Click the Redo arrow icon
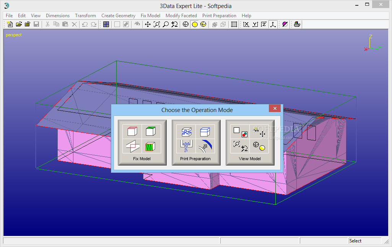 pyautogui.click(x=93, y=24)
